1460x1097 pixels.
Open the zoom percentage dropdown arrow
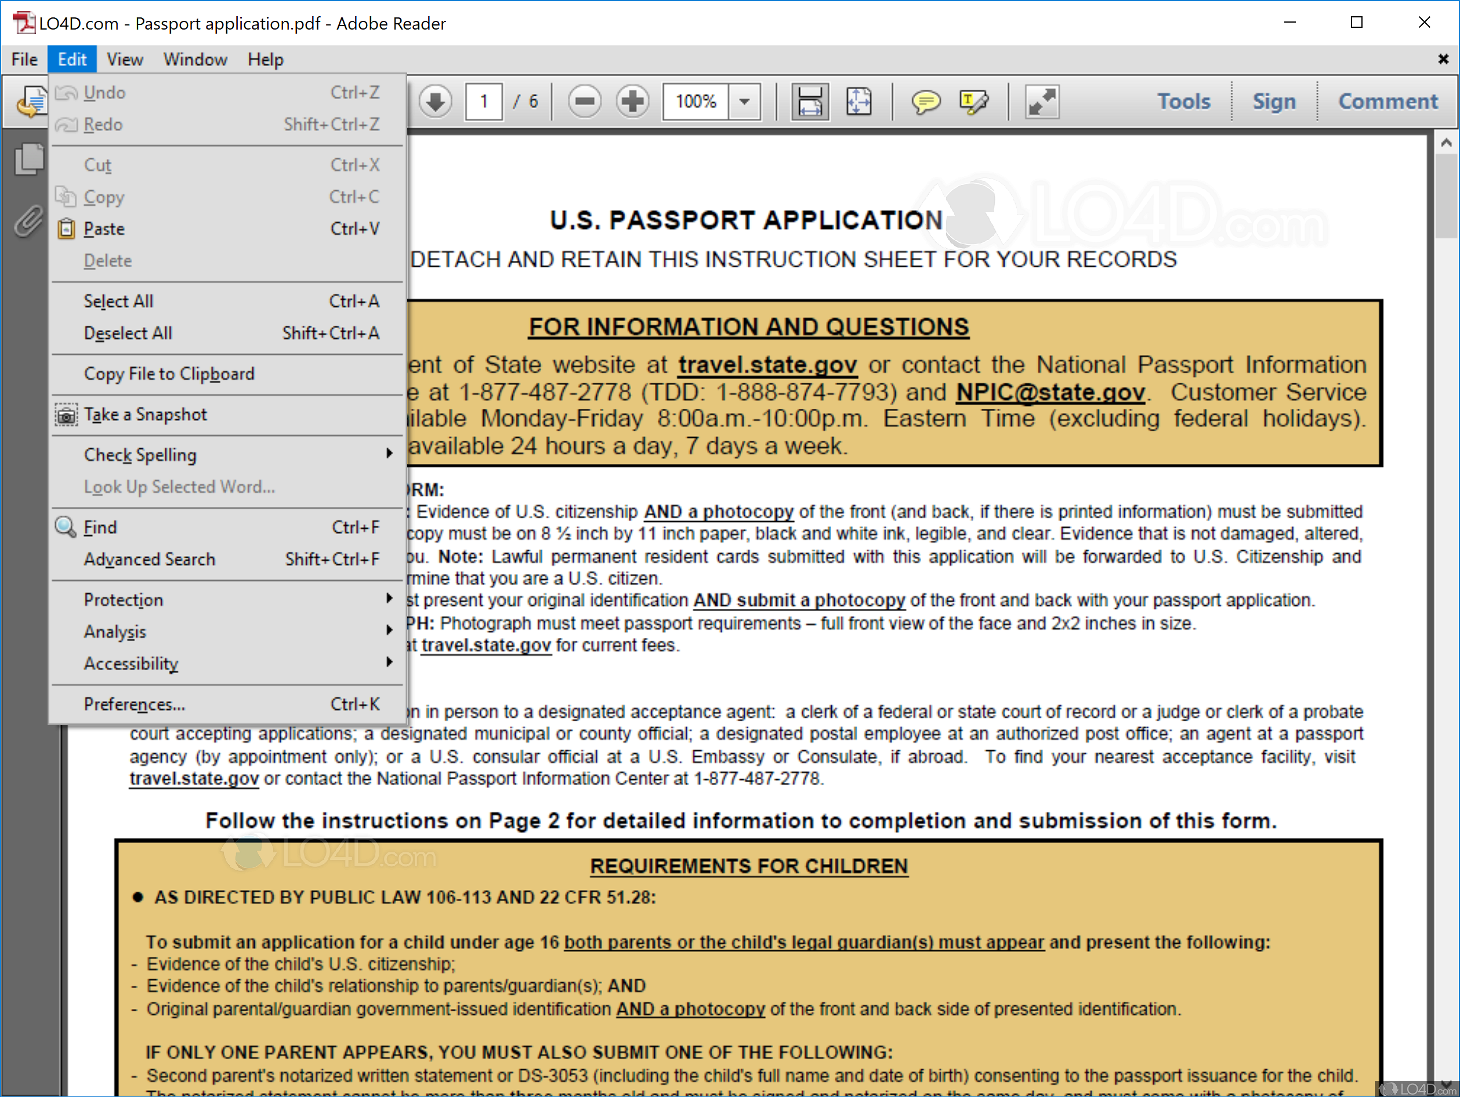pos(744,101)
